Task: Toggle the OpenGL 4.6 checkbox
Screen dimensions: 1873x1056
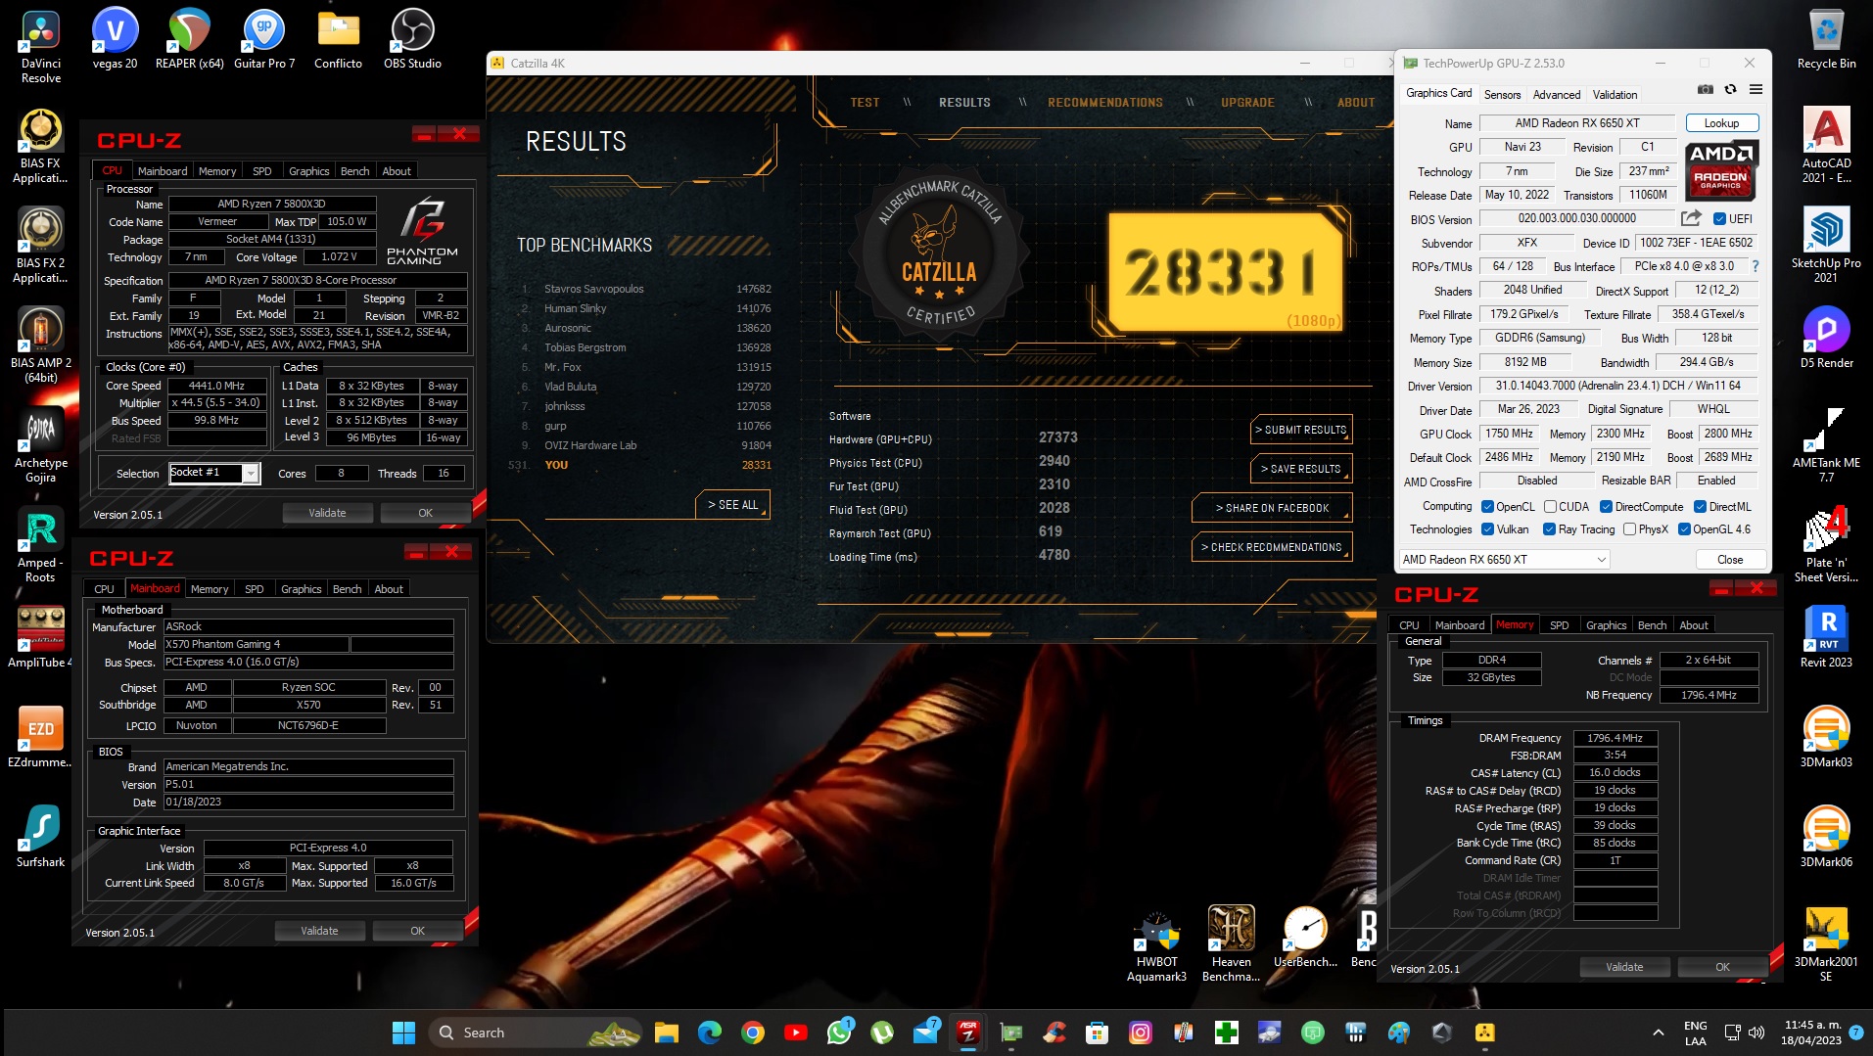Action: click(1684, 529)
